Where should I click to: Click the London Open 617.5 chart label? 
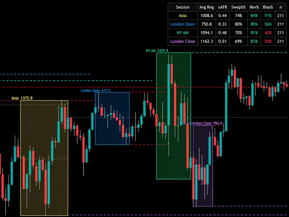tap(95, 90)
